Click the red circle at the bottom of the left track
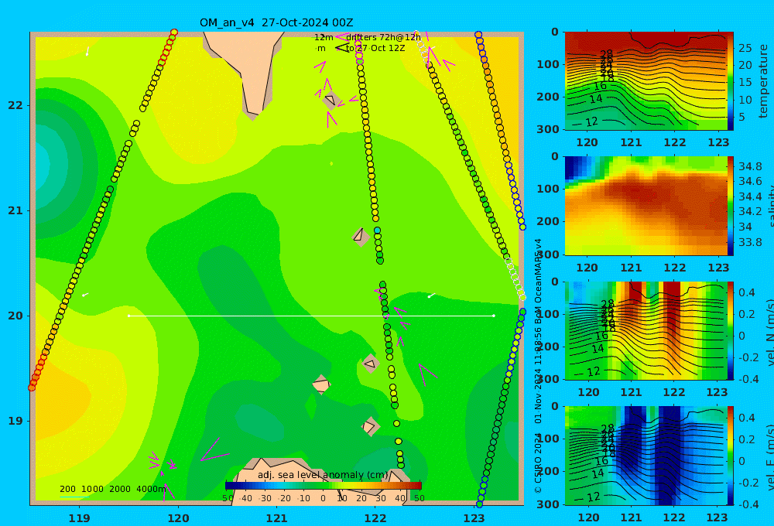Screen dimensions: 774x526 (32, 388)
